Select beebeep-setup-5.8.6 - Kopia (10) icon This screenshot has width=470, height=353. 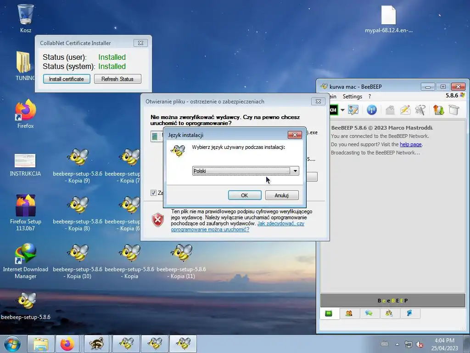pyautogui.click(x=78, y=261)
